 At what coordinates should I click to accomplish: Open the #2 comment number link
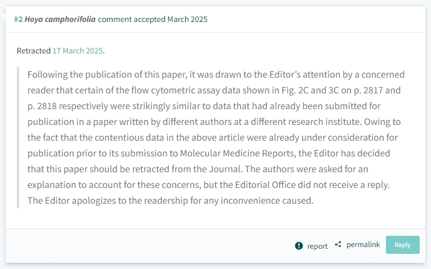click(19, 19)
